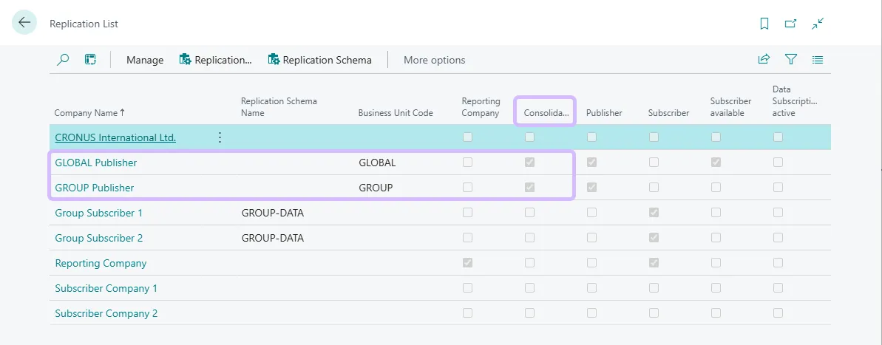Toggle Subscriber available checkbox for GLOBAL Publisher
The width and height of the screenshot is (882, 345).
click(716, 163)
